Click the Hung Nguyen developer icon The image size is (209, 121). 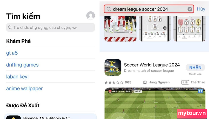145,82
